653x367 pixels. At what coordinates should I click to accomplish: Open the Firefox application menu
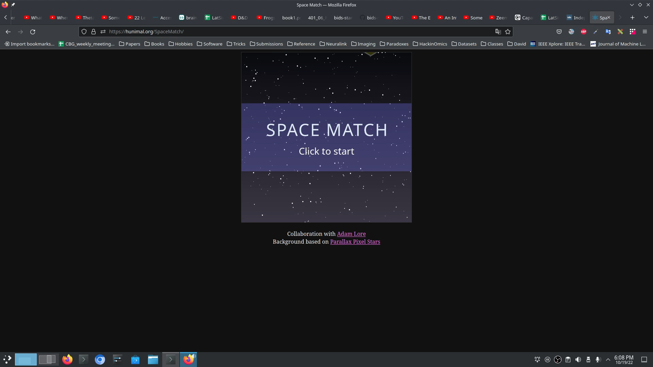coord(644,32)
